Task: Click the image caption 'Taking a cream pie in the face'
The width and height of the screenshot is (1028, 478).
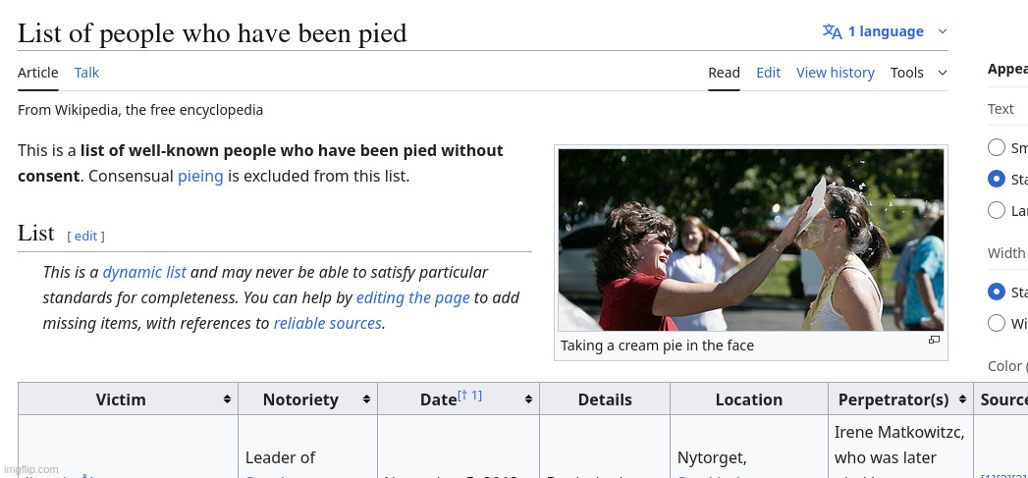Action: pyautogui.click(x=657, y=345)
